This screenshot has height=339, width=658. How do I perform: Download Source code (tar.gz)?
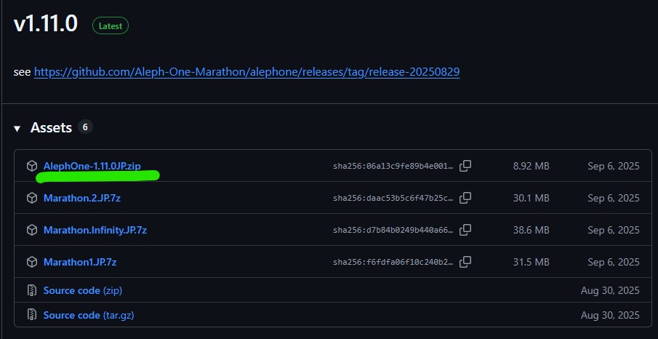(x=88, y=315)
